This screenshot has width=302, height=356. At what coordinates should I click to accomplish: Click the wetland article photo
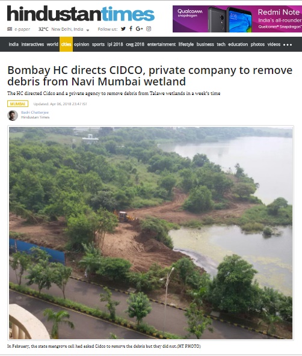(x=150, y=233)
